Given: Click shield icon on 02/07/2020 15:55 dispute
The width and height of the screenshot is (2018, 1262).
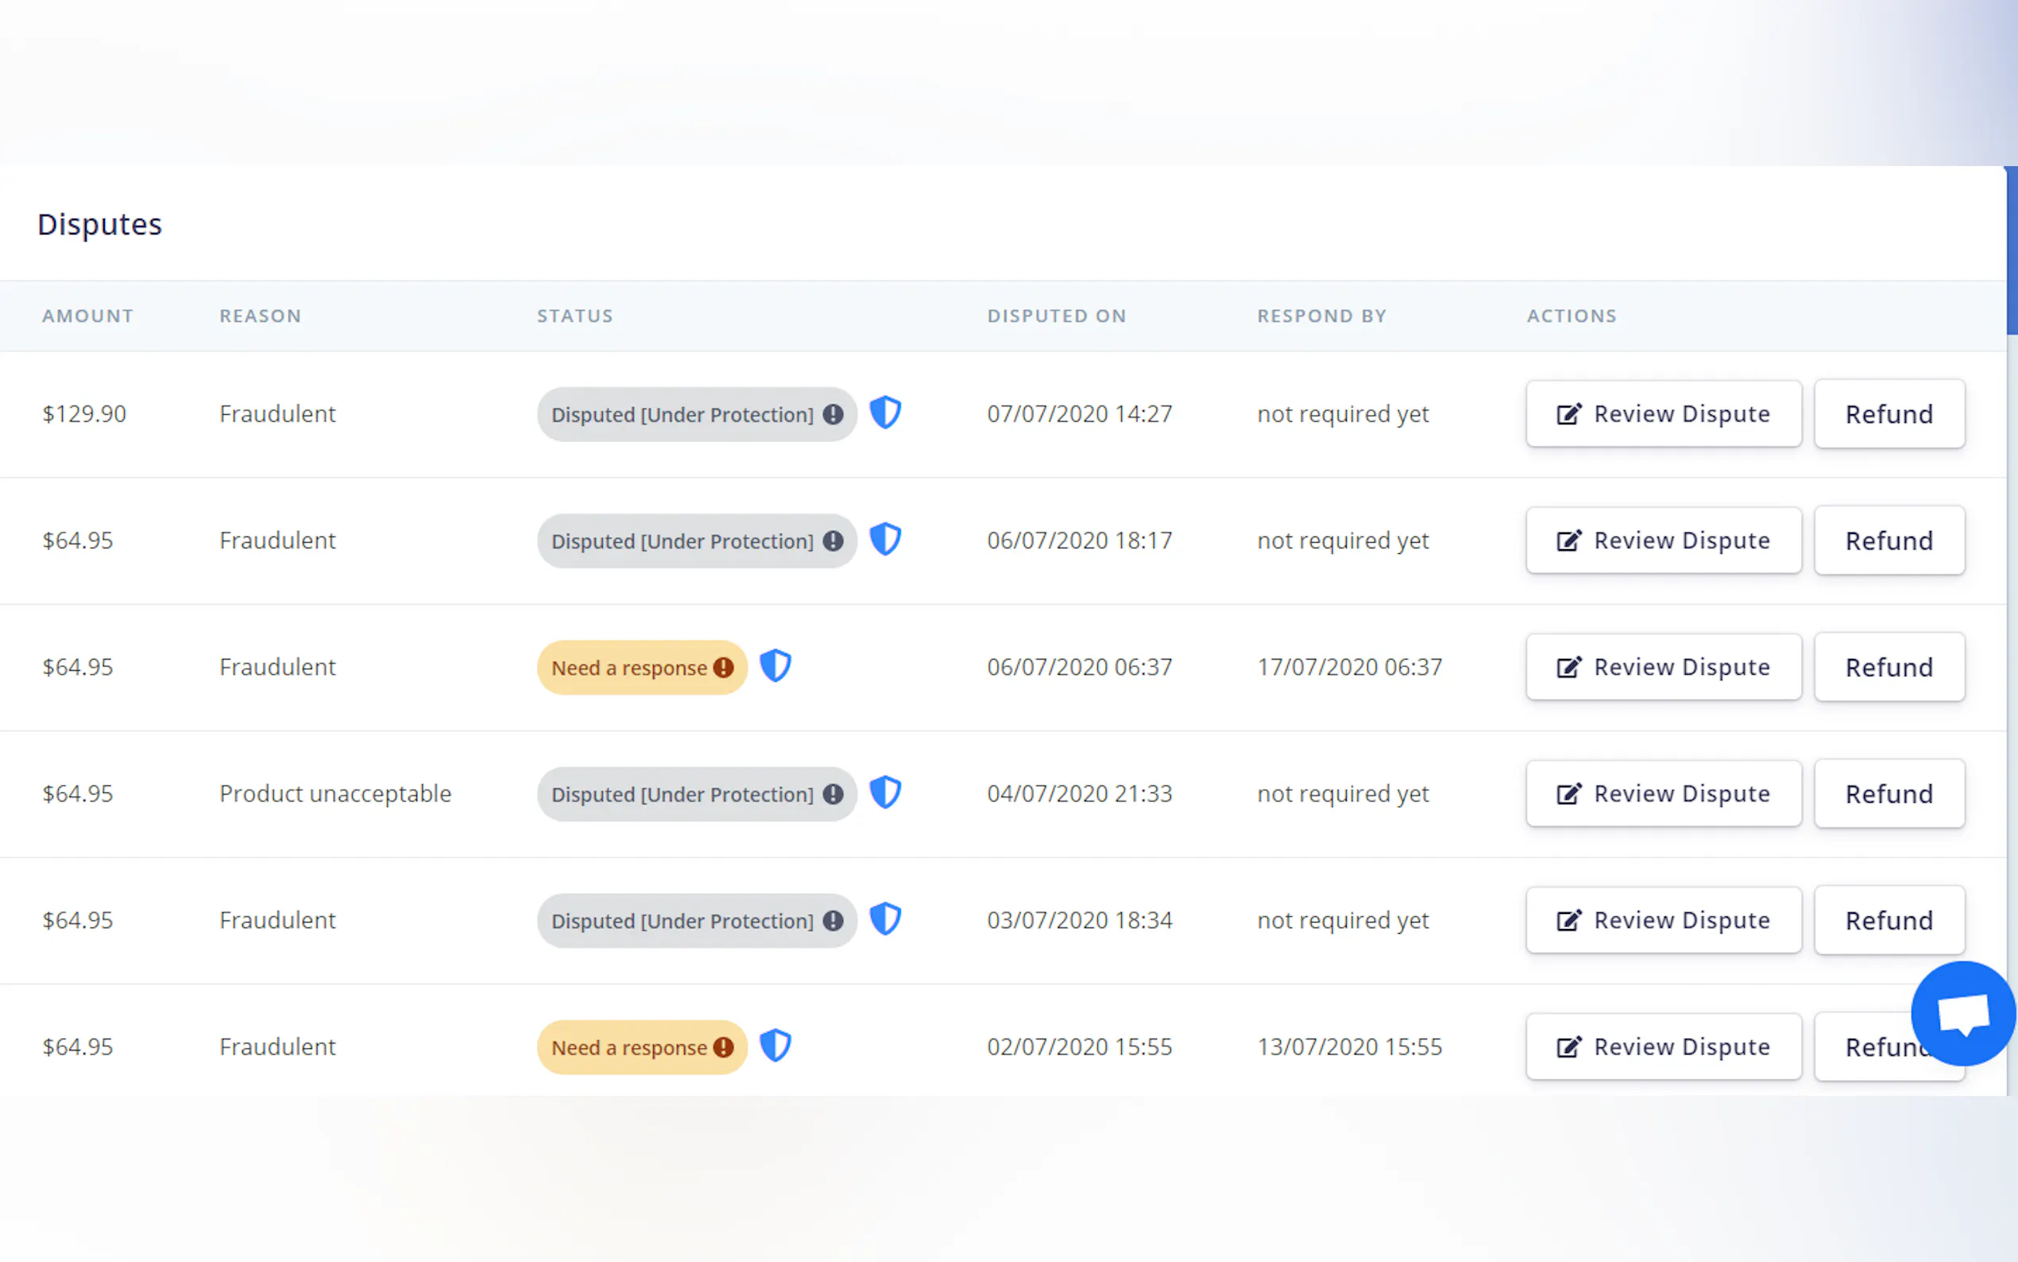Looking at the screenshot, I should click(x=775, y=1046).
